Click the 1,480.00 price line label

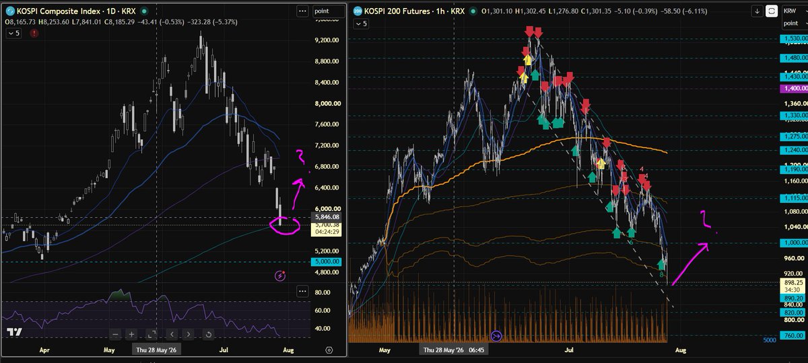(793, 58)
